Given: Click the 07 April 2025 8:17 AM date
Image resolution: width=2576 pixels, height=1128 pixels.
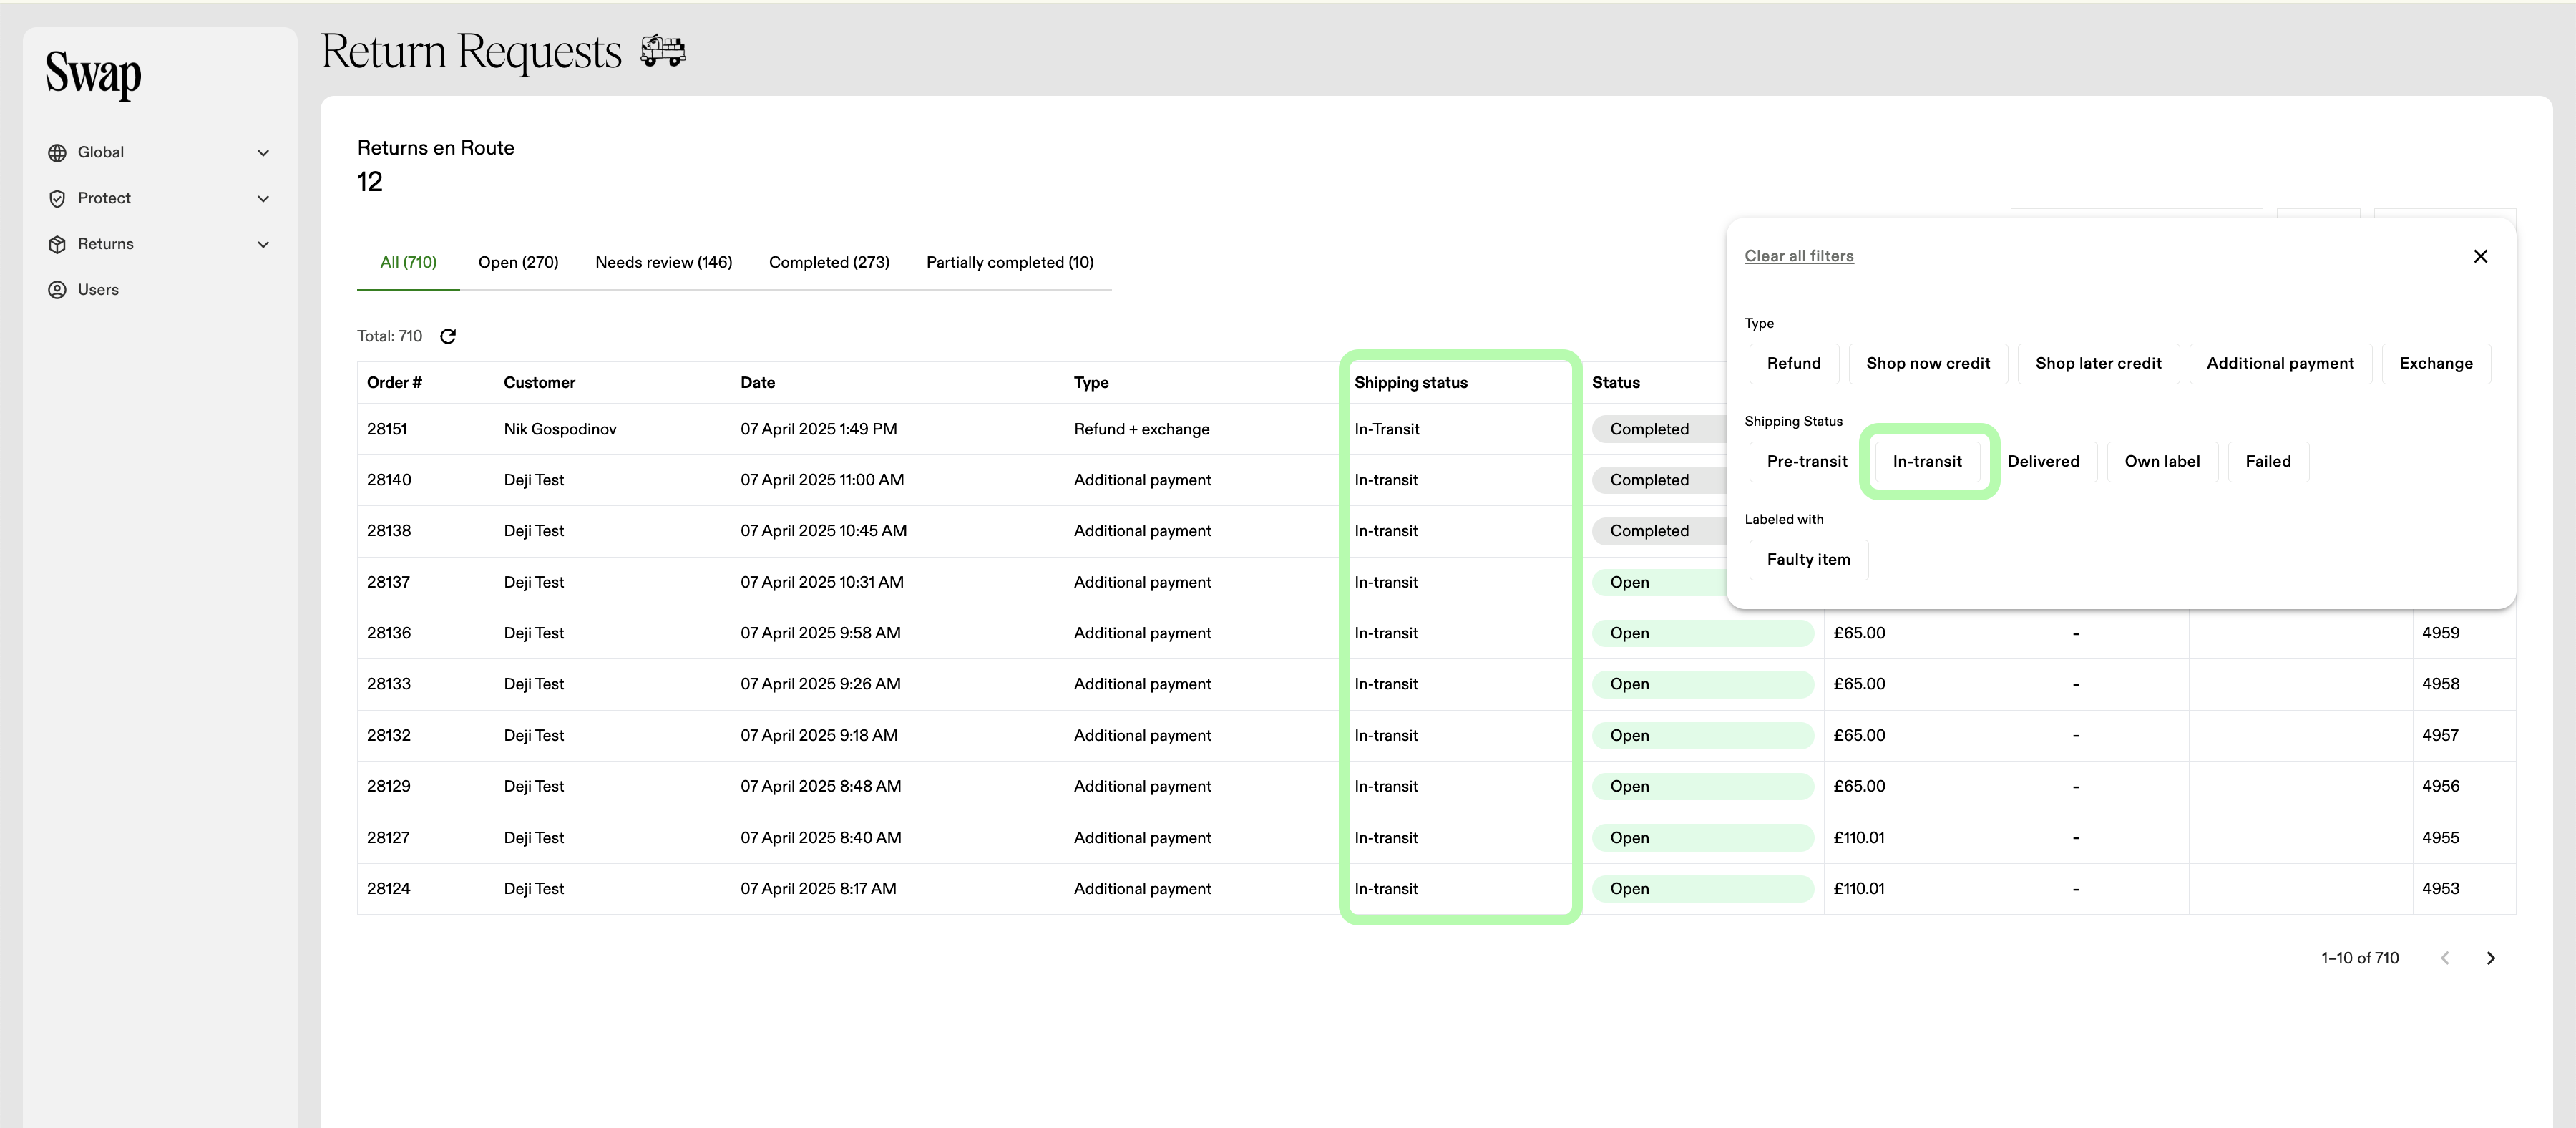Looking at the screenshot, I should (x=818, y=889).
